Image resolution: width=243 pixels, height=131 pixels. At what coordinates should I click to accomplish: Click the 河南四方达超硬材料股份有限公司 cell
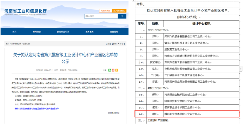[201, 56]
